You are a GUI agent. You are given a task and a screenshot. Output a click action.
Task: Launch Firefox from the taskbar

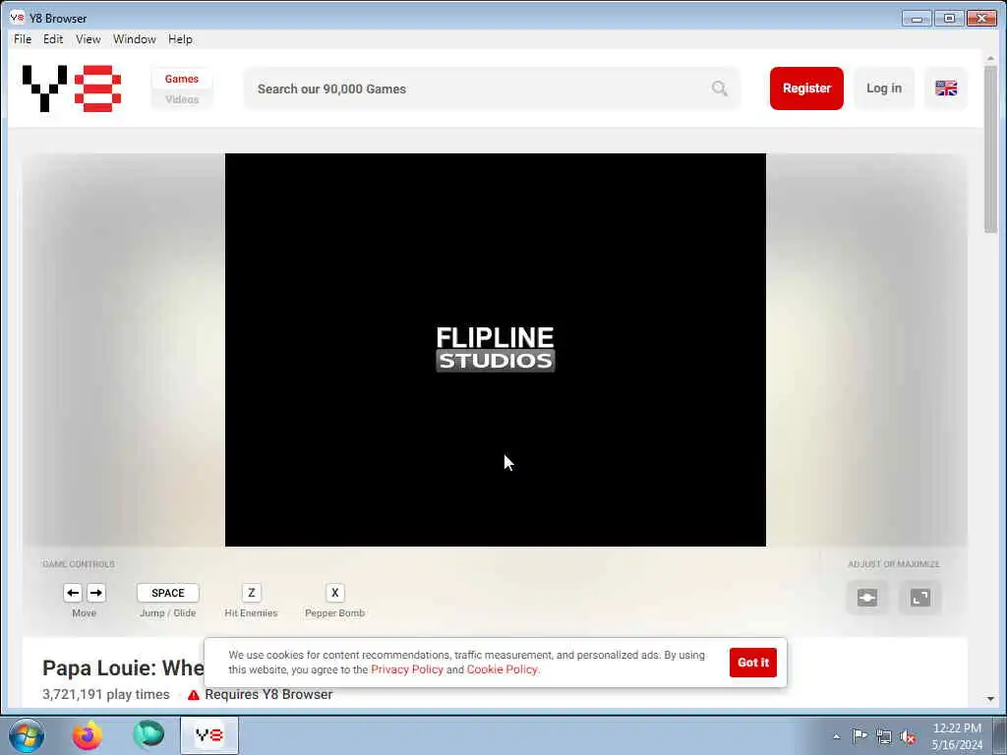point(88,735)
